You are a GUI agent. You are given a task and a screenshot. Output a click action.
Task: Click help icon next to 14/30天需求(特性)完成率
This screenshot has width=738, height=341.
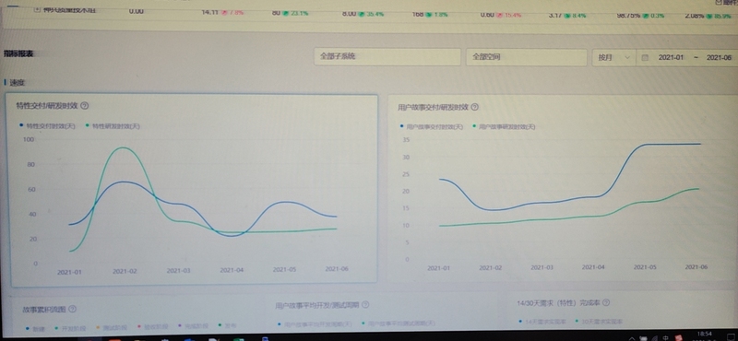click(606, 302)
